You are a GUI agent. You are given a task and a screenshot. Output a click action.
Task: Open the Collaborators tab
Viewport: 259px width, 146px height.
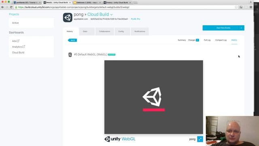(x=104, y=32)
